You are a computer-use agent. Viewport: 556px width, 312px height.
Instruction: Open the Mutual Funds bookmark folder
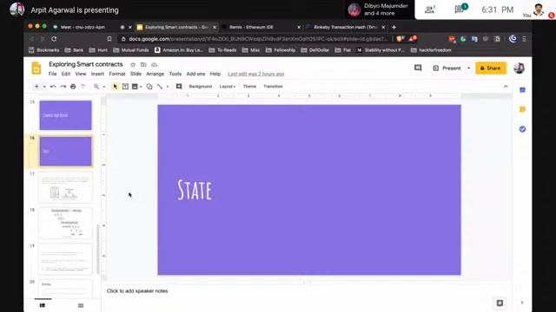coord(131,50)
